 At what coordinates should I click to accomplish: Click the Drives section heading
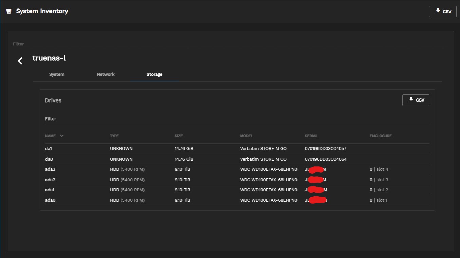53,100
